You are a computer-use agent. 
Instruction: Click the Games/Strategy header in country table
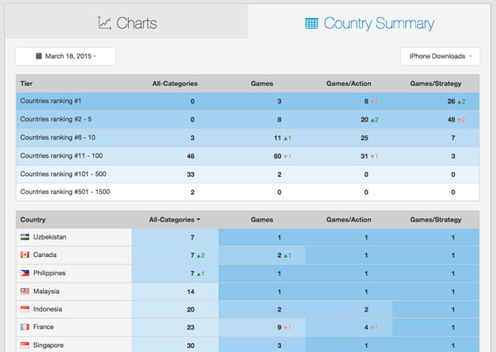click(x=436, y=220)
